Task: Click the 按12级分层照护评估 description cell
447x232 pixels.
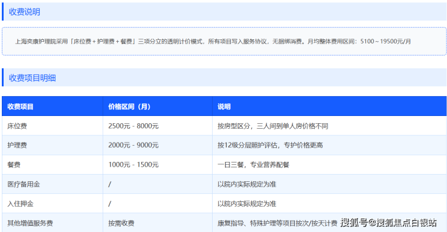Action: click(x=329, y=145)
